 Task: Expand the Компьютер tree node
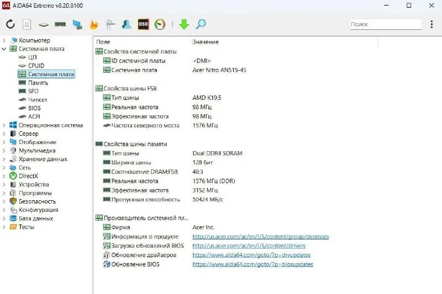click(x=4, y=40)
